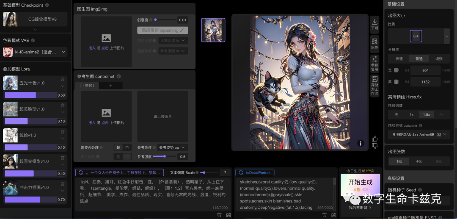Click refresh icon on fcDetailPortrait preset
Viewport: 457px width, 219px height.
pos(241,173)
